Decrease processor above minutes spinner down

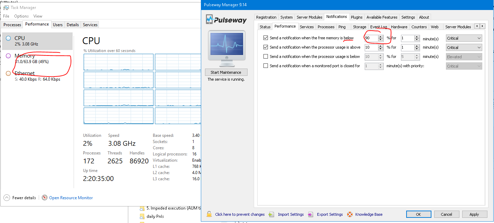tap(417, 49)
